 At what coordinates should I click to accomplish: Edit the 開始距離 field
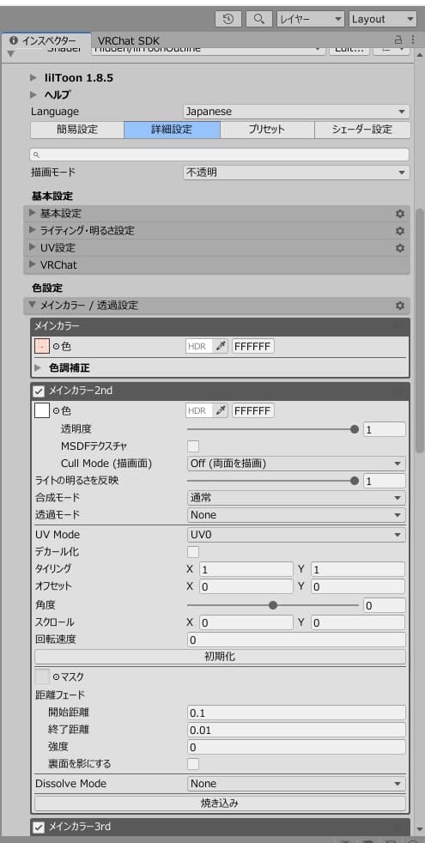(x=296, y=713)
